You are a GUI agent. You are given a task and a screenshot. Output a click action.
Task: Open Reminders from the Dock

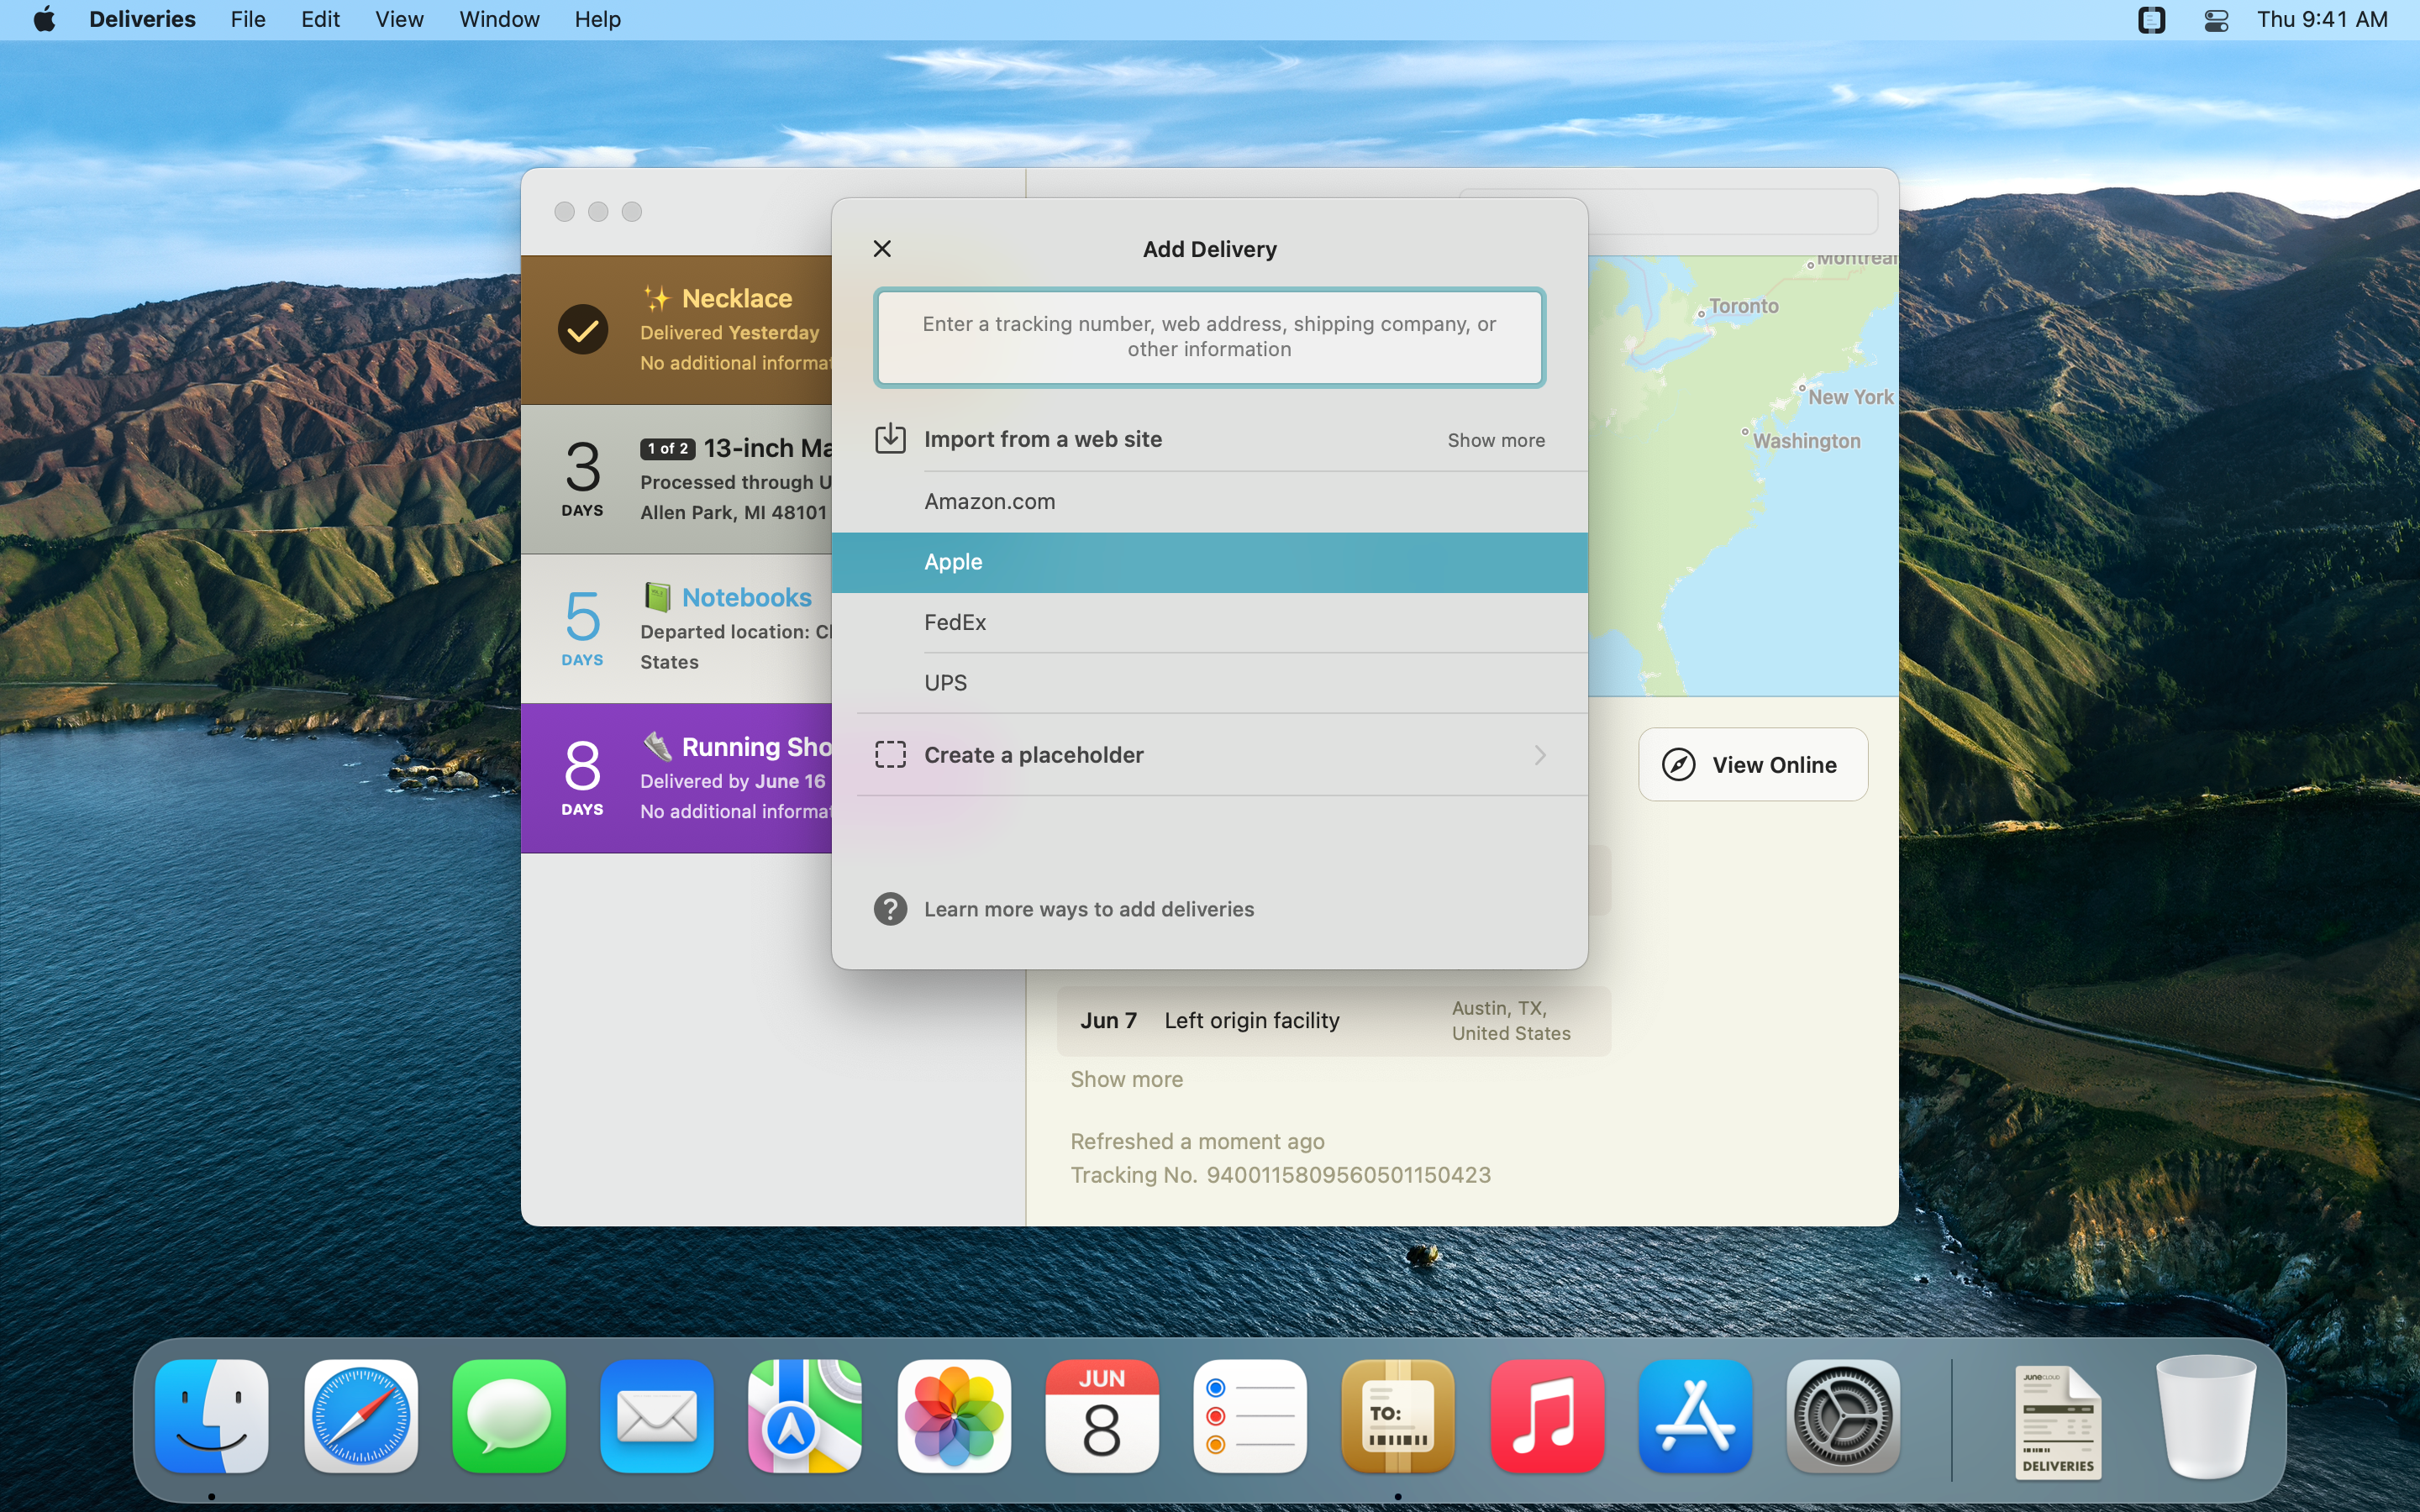(x=1250, y=1416)
